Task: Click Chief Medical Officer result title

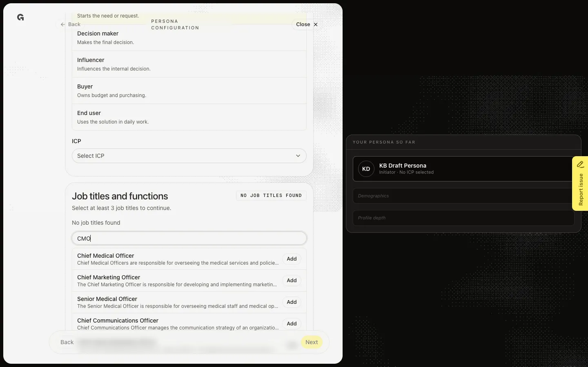Action: 105,256
